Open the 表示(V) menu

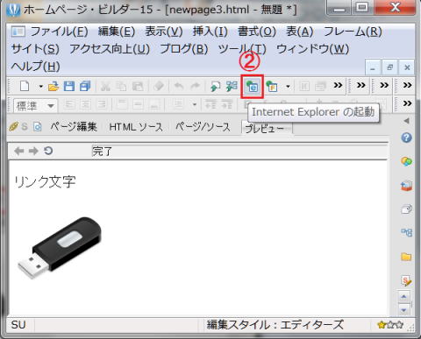(x=164, y=32)
